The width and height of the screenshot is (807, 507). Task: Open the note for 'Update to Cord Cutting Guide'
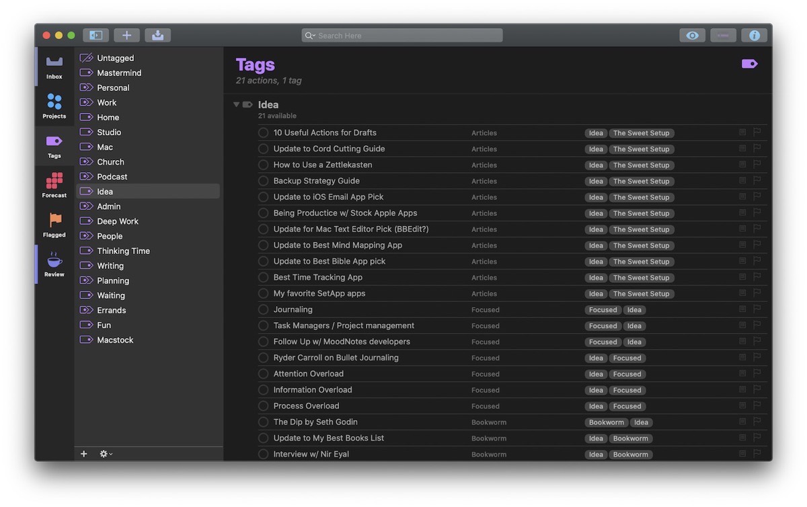742,149
